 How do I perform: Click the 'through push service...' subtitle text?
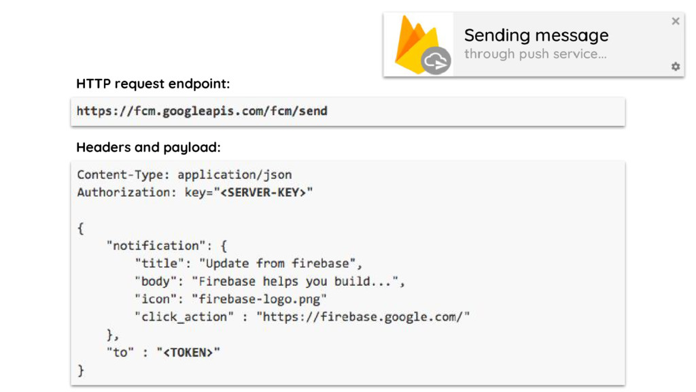[x=535, y=54]
